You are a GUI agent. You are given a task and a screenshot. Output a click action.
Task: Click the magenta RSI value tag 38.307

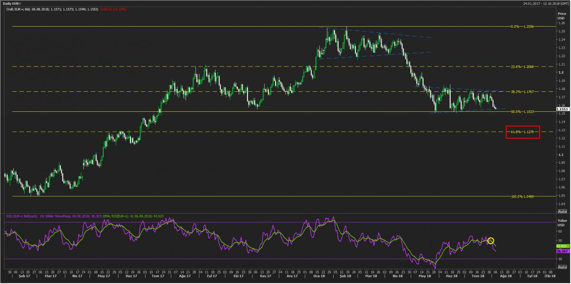[562, 250]
